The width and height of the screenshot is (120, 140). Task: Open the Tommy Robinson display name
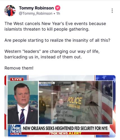(x=36, y=8)
